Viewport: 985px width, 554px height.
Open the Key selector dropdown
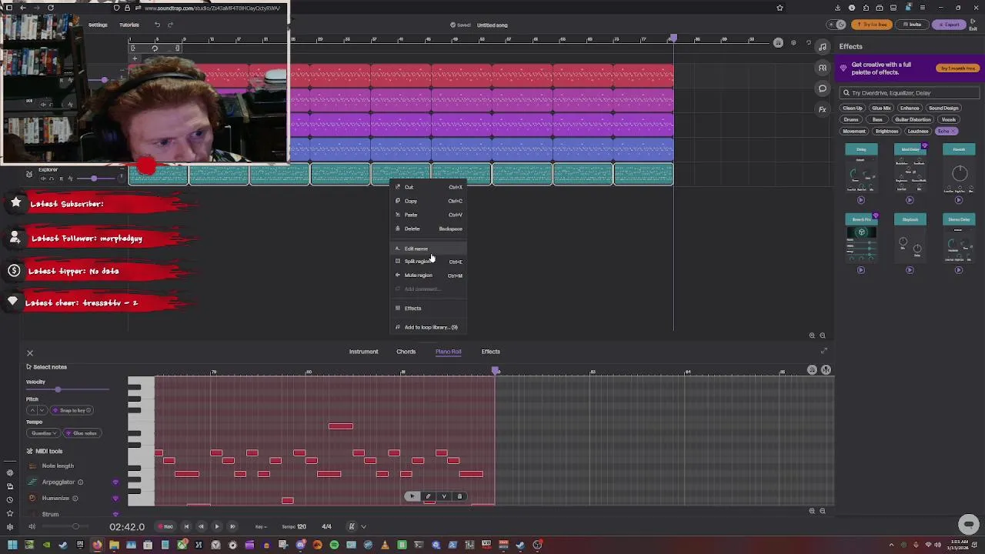point(261,527)
